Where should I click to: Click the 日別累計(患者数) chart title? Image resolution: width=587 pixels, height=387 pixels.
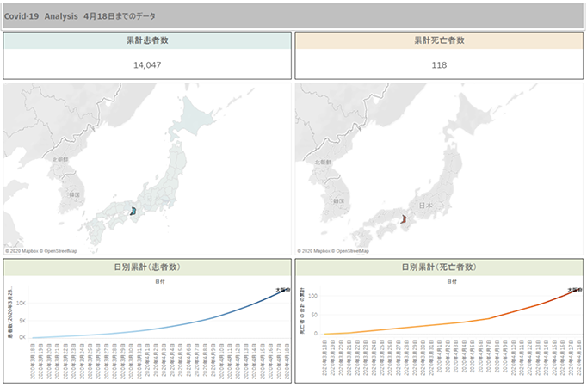[x=147, y=267]
